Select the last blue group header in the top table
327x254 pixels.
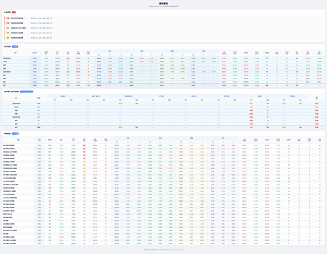pos(203,51)
